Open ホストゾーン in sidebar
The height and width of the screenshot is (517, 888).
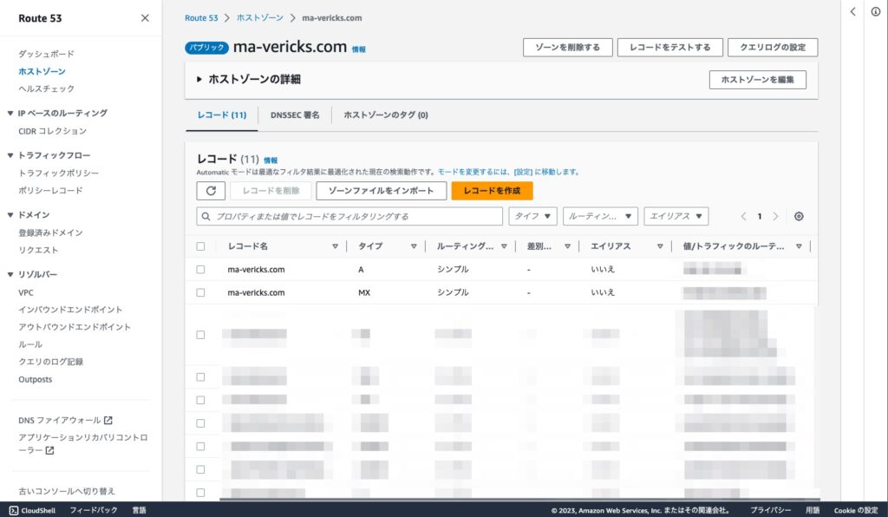pyautogui.click(x=42, y=71)
